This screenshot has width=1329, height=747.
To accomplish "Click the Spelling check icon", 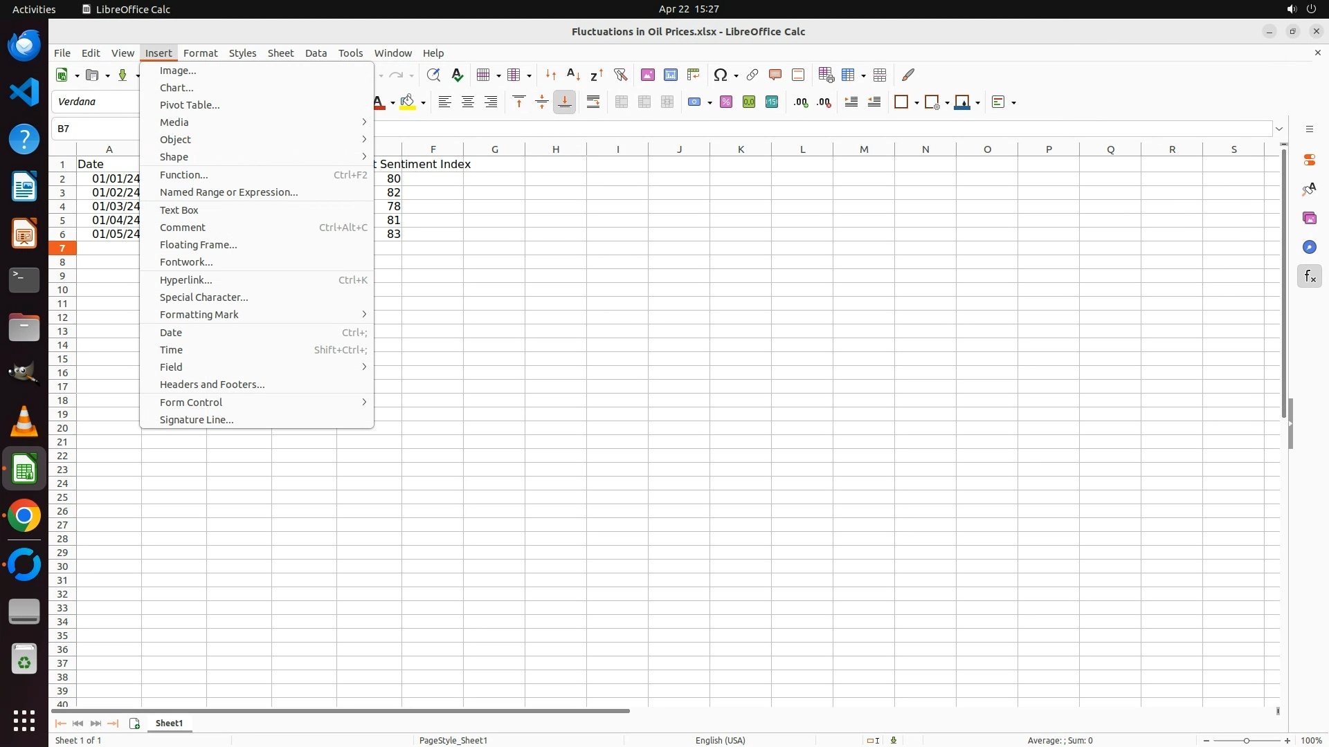I will pos(458,75).
